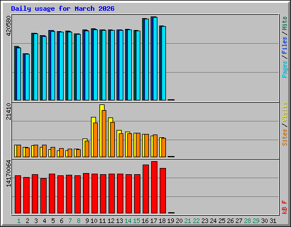
Task: Click the green weekend day label 21
Action: click(x=188, y=221)
